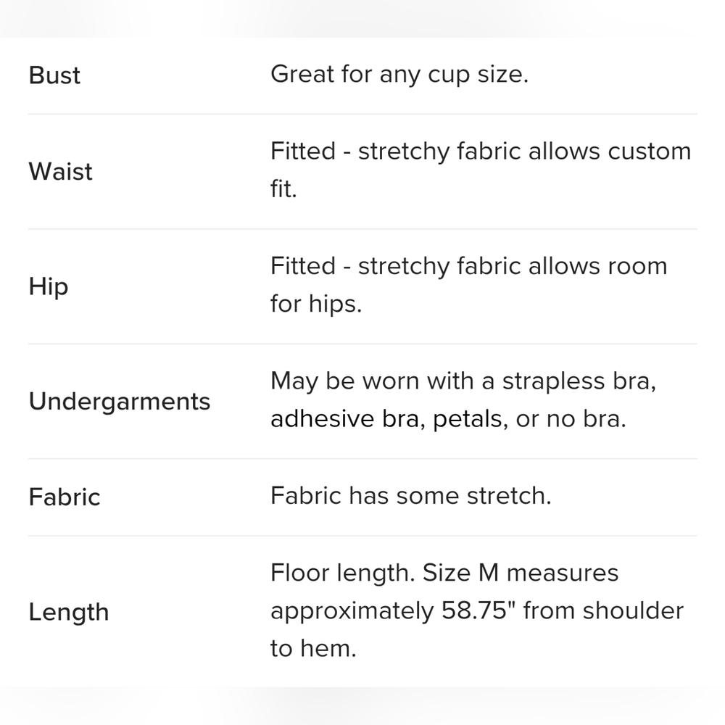The image size is (725, 725).
Task: Select the 'room for hips' description text
Action: click(469, 285)
